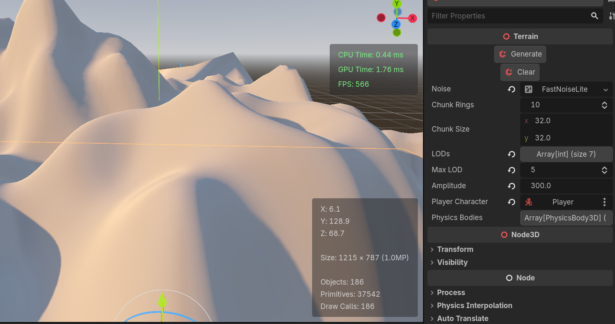Click the revert icon beside Player Character
The height and width of the screenshot is (324, 615).
click(511, 202)
